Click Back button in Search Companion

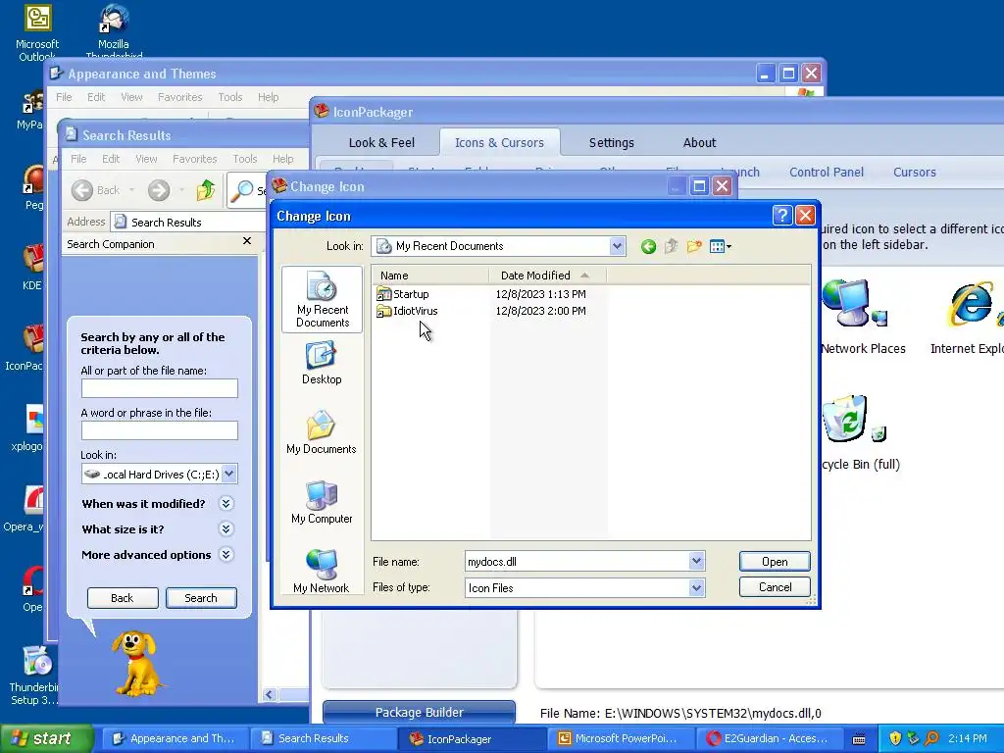click(x=123, y=598)
